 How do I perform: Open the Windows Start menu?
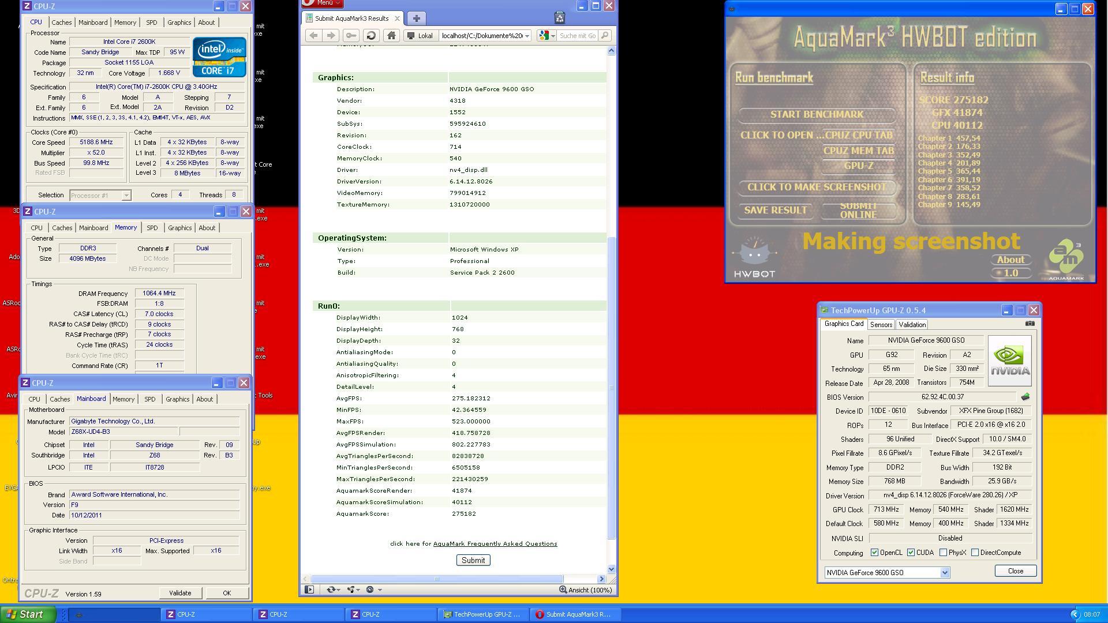(x=28, y=614)
